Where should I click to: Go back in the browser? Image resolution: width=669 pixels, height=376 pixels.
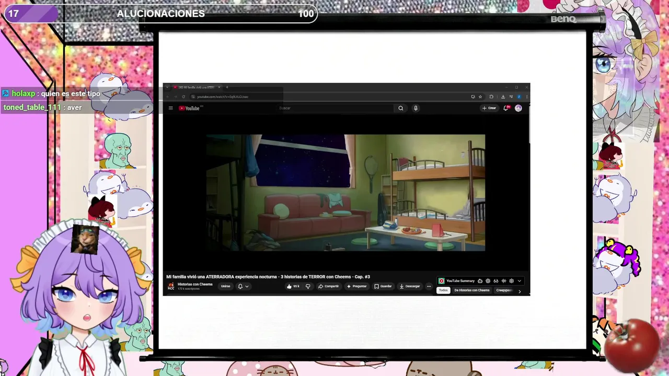(168, 97)
